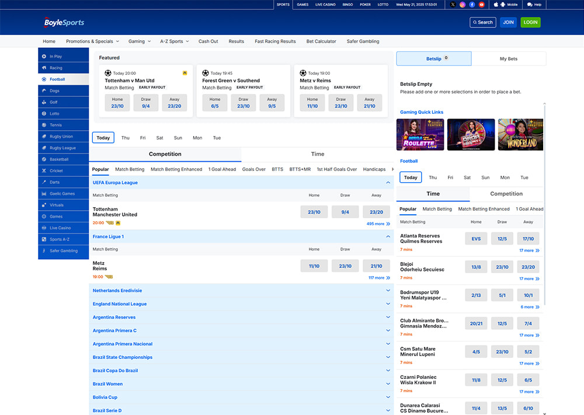Open Fast Racing Results in navigation
Image resolution: width=584 pixels, height=415 pixels.
click(x=275, y=41)
